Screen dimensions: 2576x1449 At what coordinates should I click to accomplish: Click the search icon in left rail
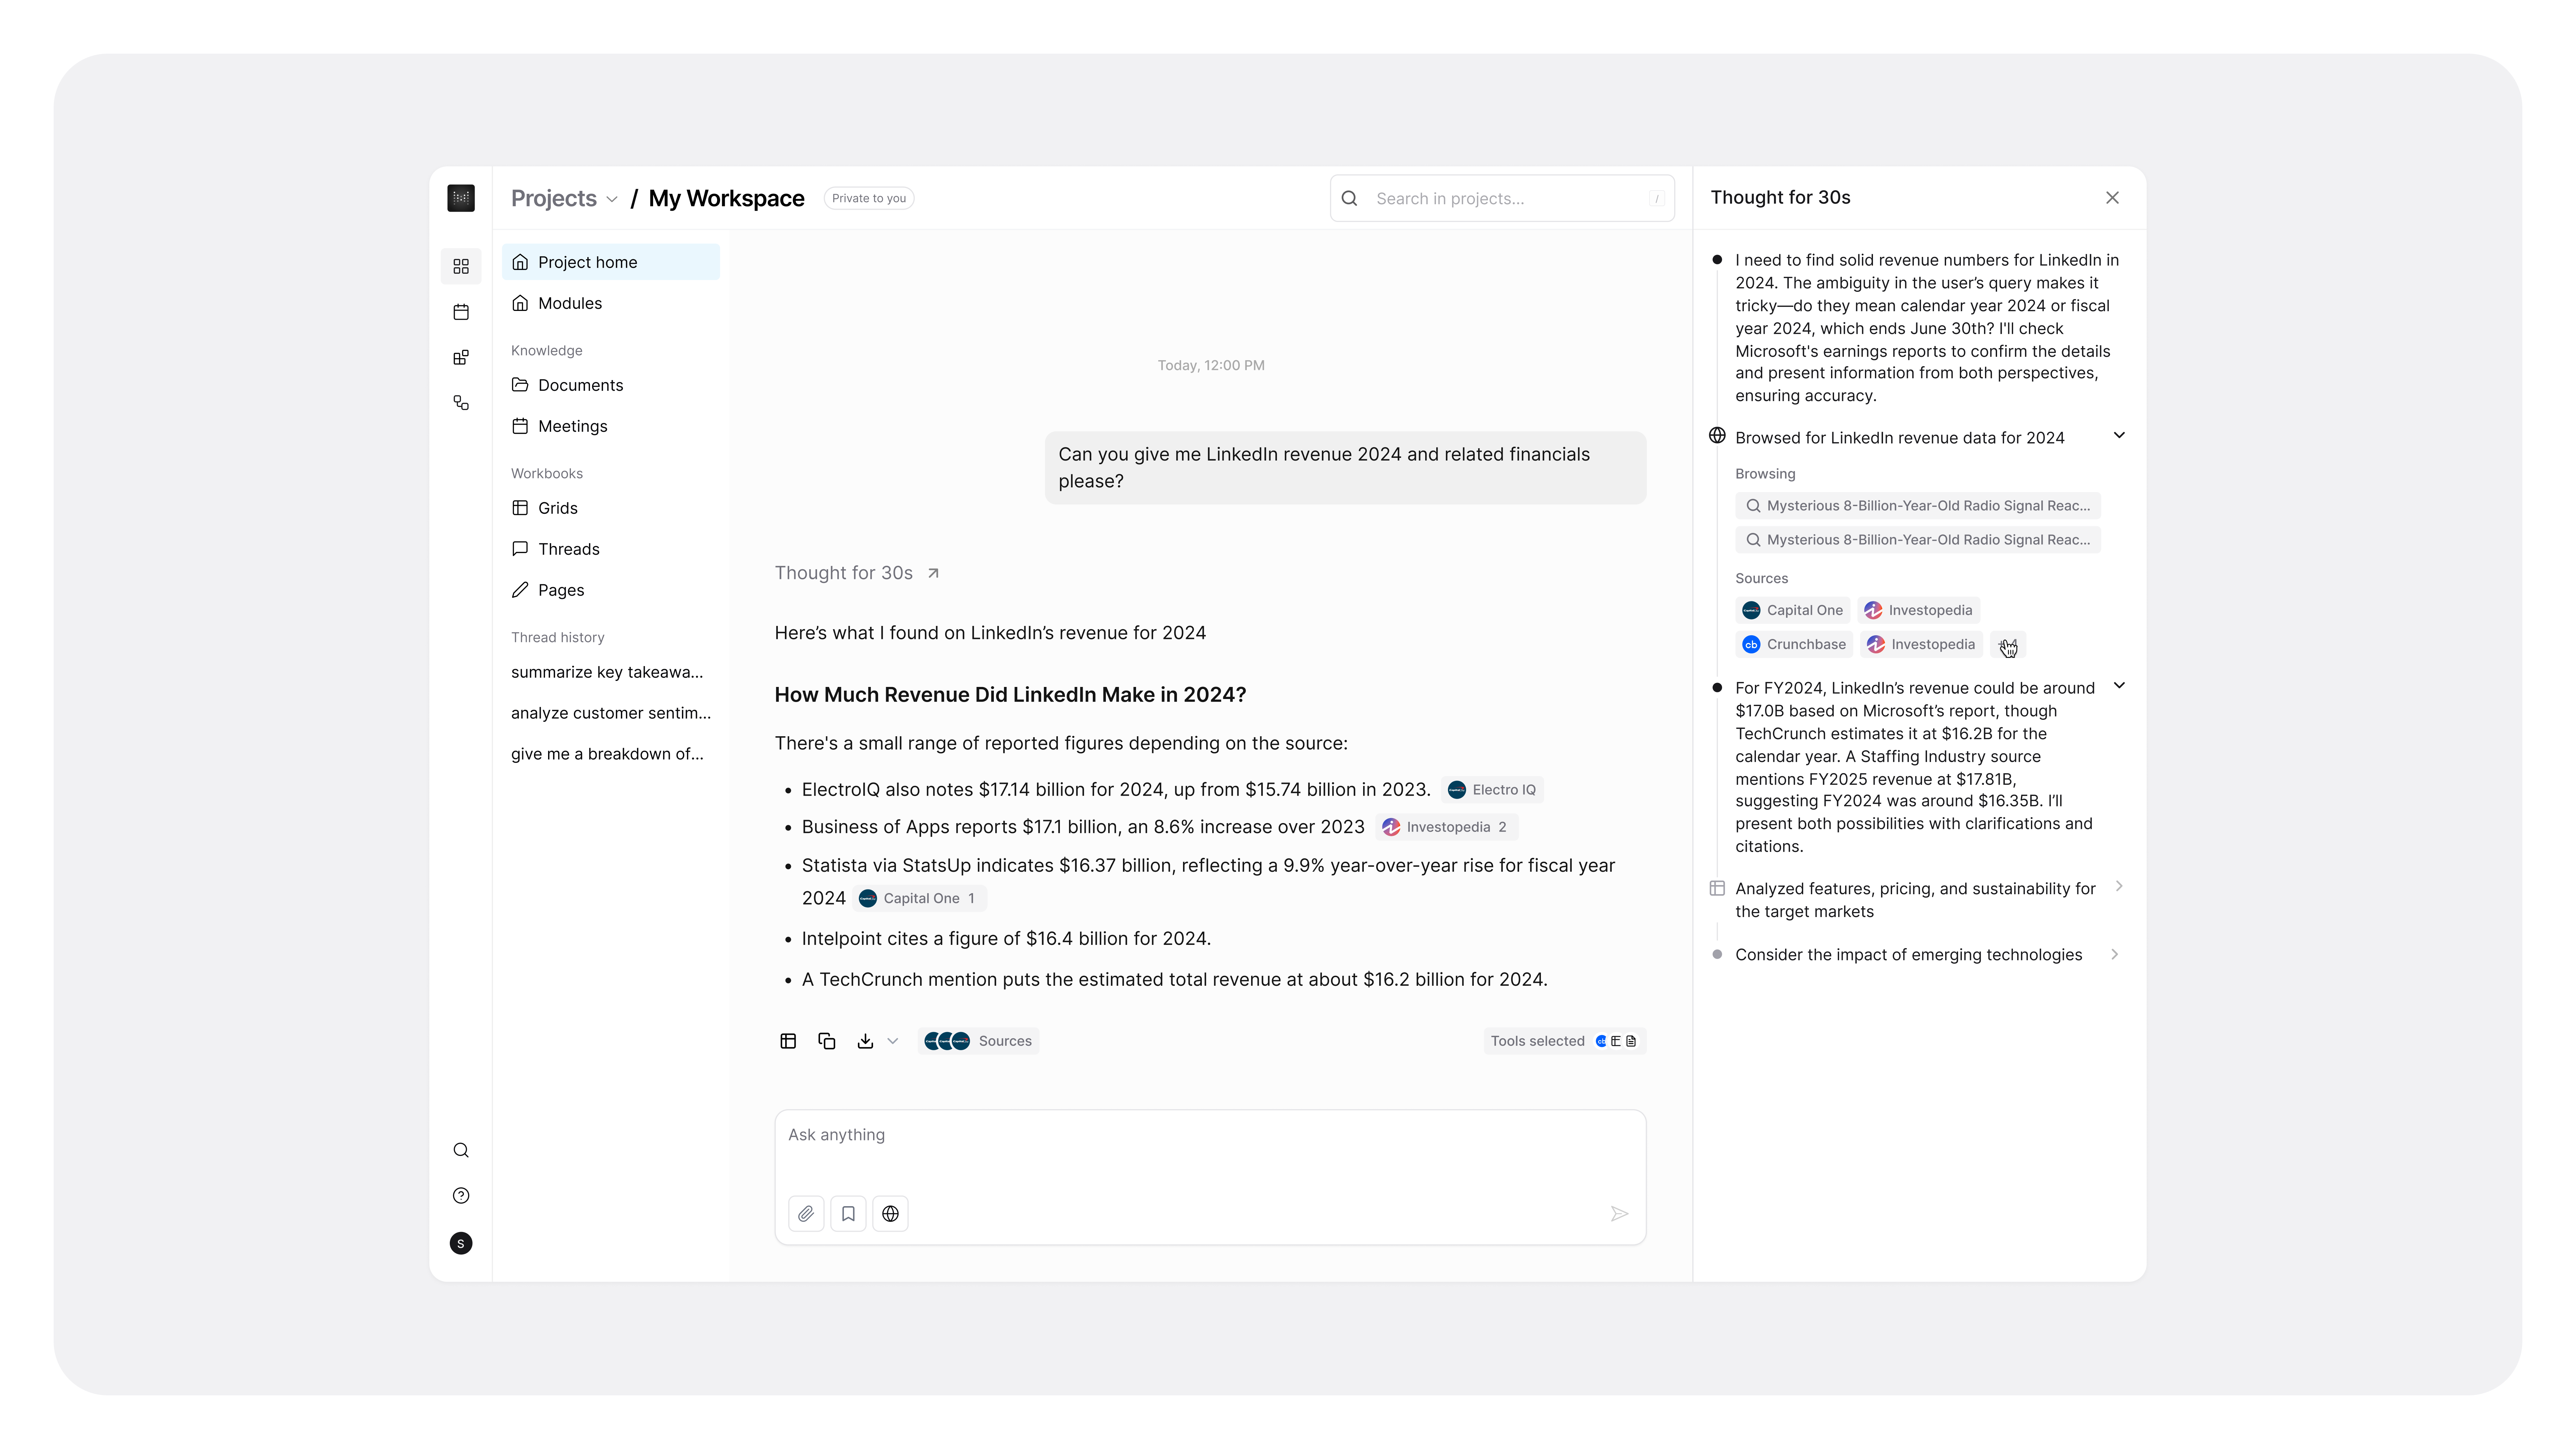[461, 1150]
